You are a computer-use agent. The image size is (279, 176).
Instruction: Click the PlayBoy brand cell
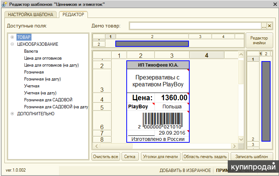point(141,107)
